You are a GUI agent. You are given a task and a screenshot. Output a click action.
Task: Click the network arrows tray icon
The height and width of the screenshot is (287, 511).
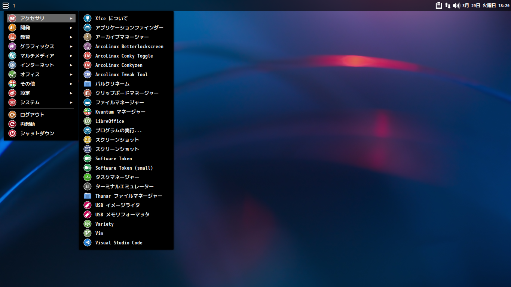click(447, 6)
